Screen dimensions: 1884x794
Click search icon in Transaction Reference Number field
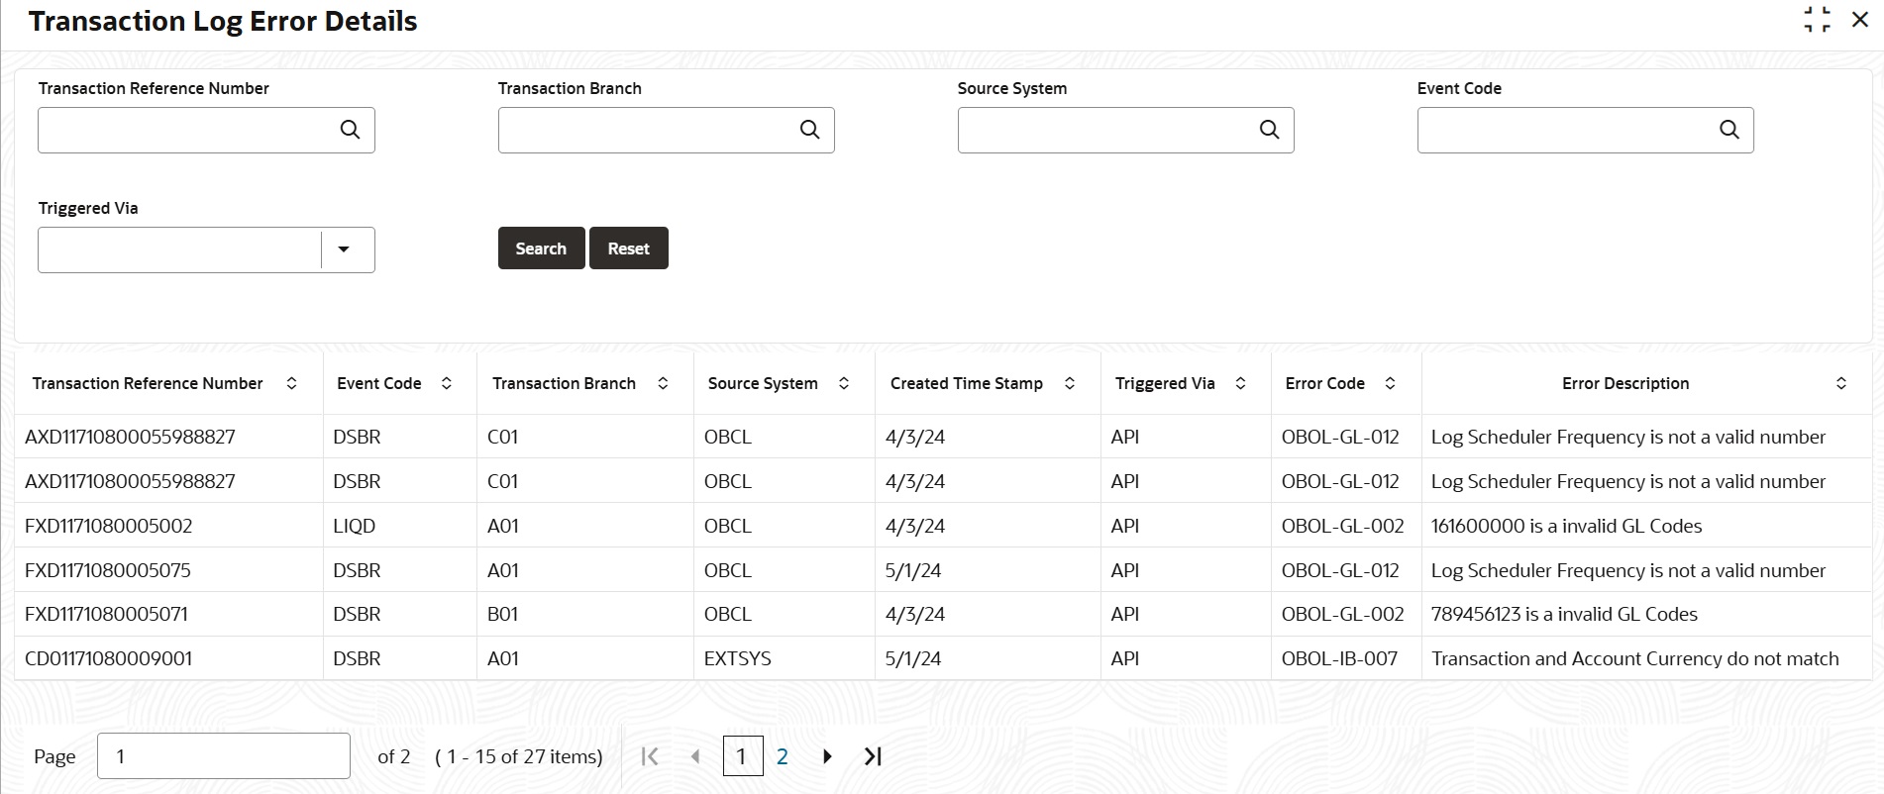tap(350, 130)
